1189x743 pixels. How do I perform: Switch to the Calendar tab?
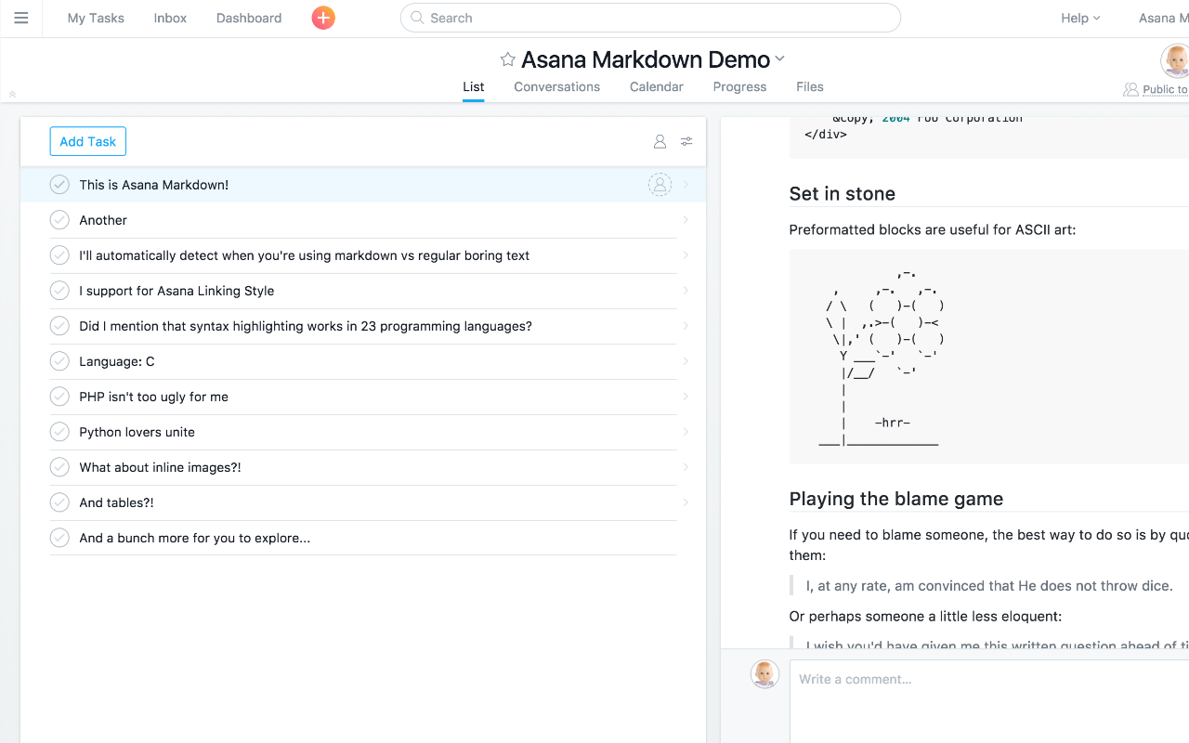click(x=656, y=86)
